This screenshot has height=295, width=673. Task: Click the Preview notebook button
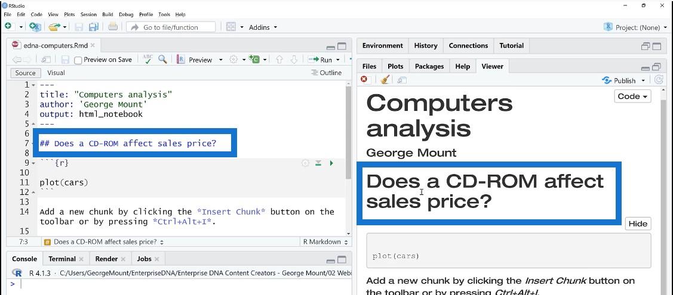195,60
